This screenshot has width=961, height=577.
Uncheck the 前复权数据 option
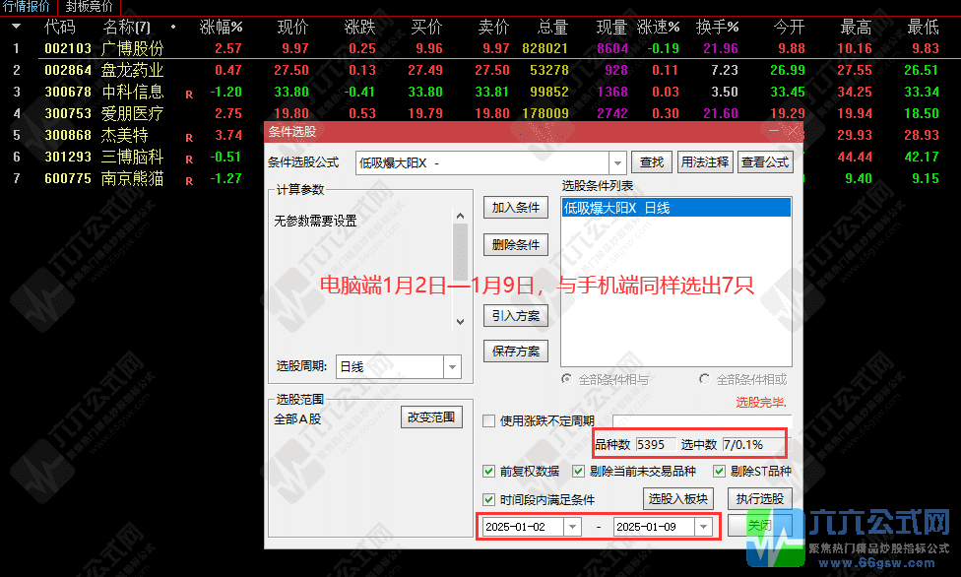tap(489, 471)
